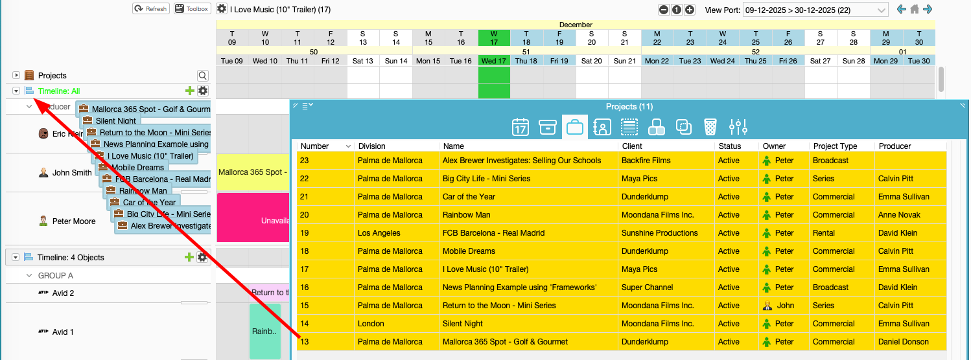The height and width of the screenshot is (360, 971).
Task: Open the sliders filter settings icon
Action: [738, 127]
